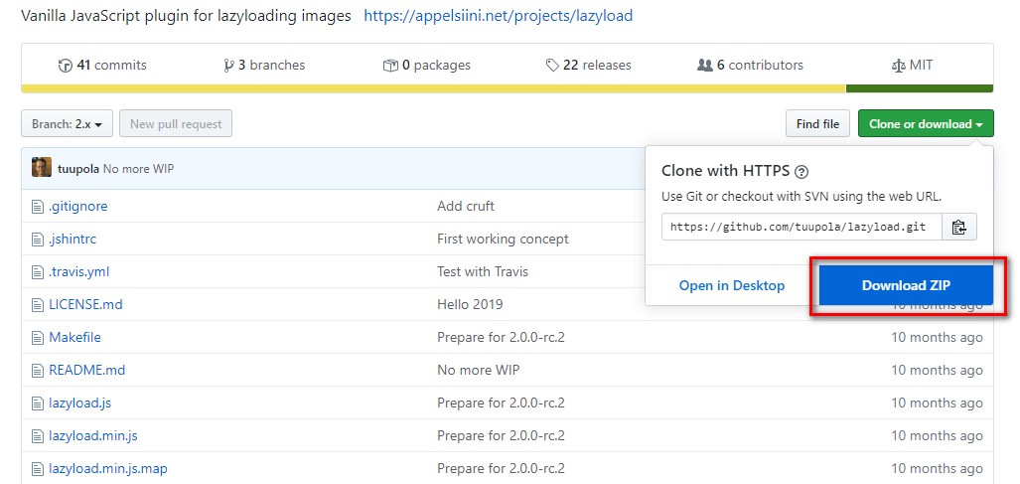
Task: Select the HTTPS clone URL field
Action: 801,227
